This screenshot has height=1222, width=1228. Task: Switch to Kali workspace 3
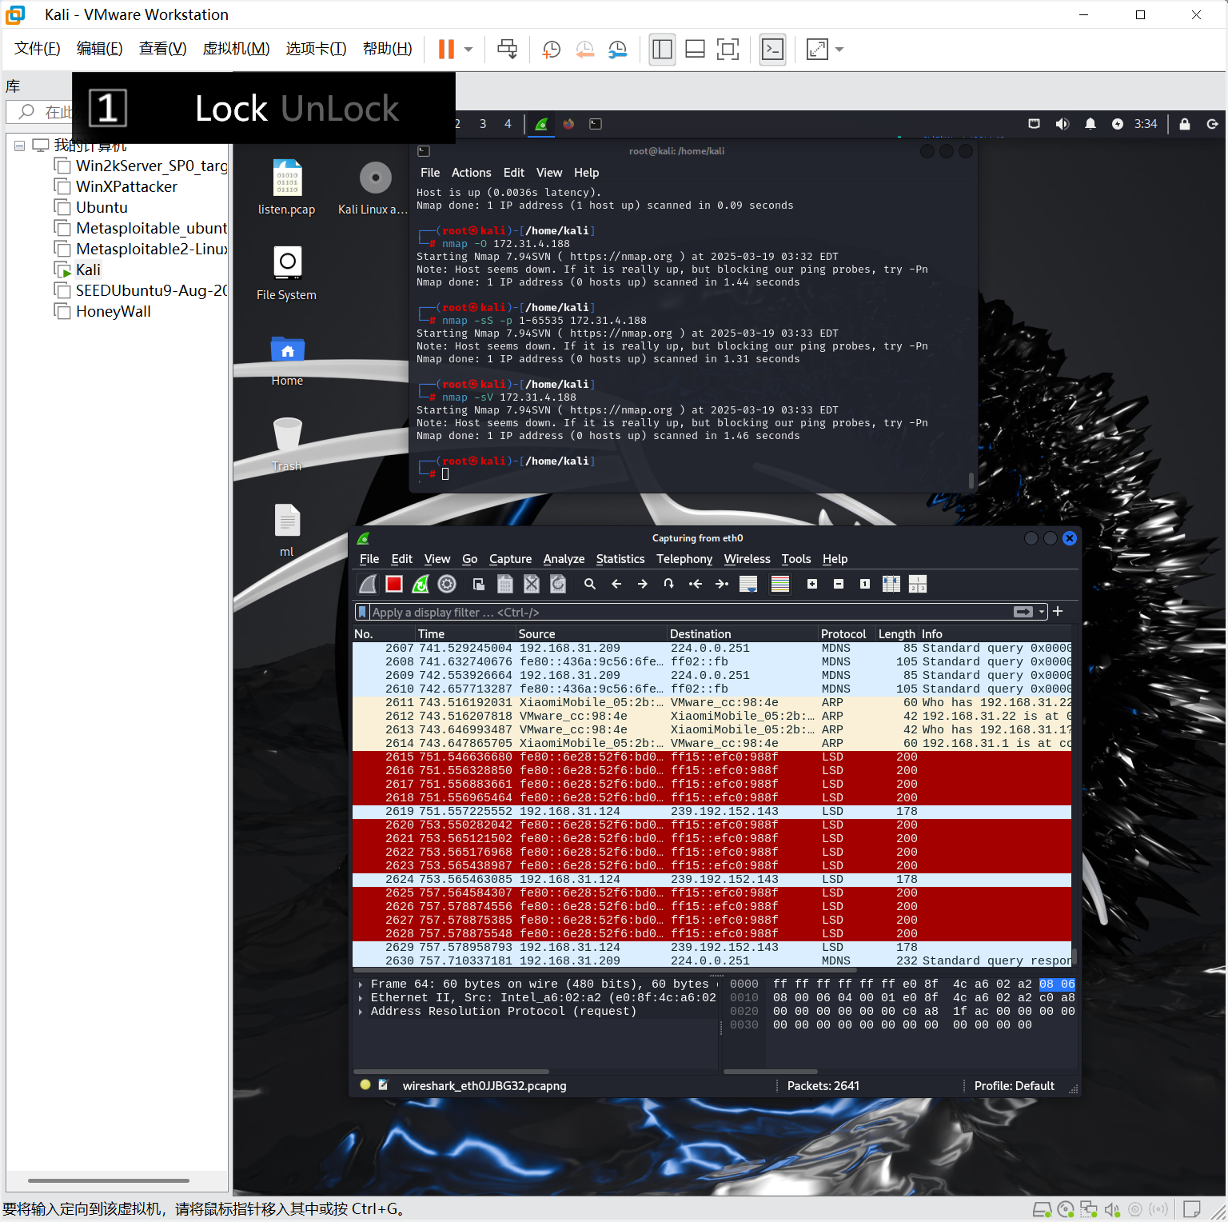483,124
